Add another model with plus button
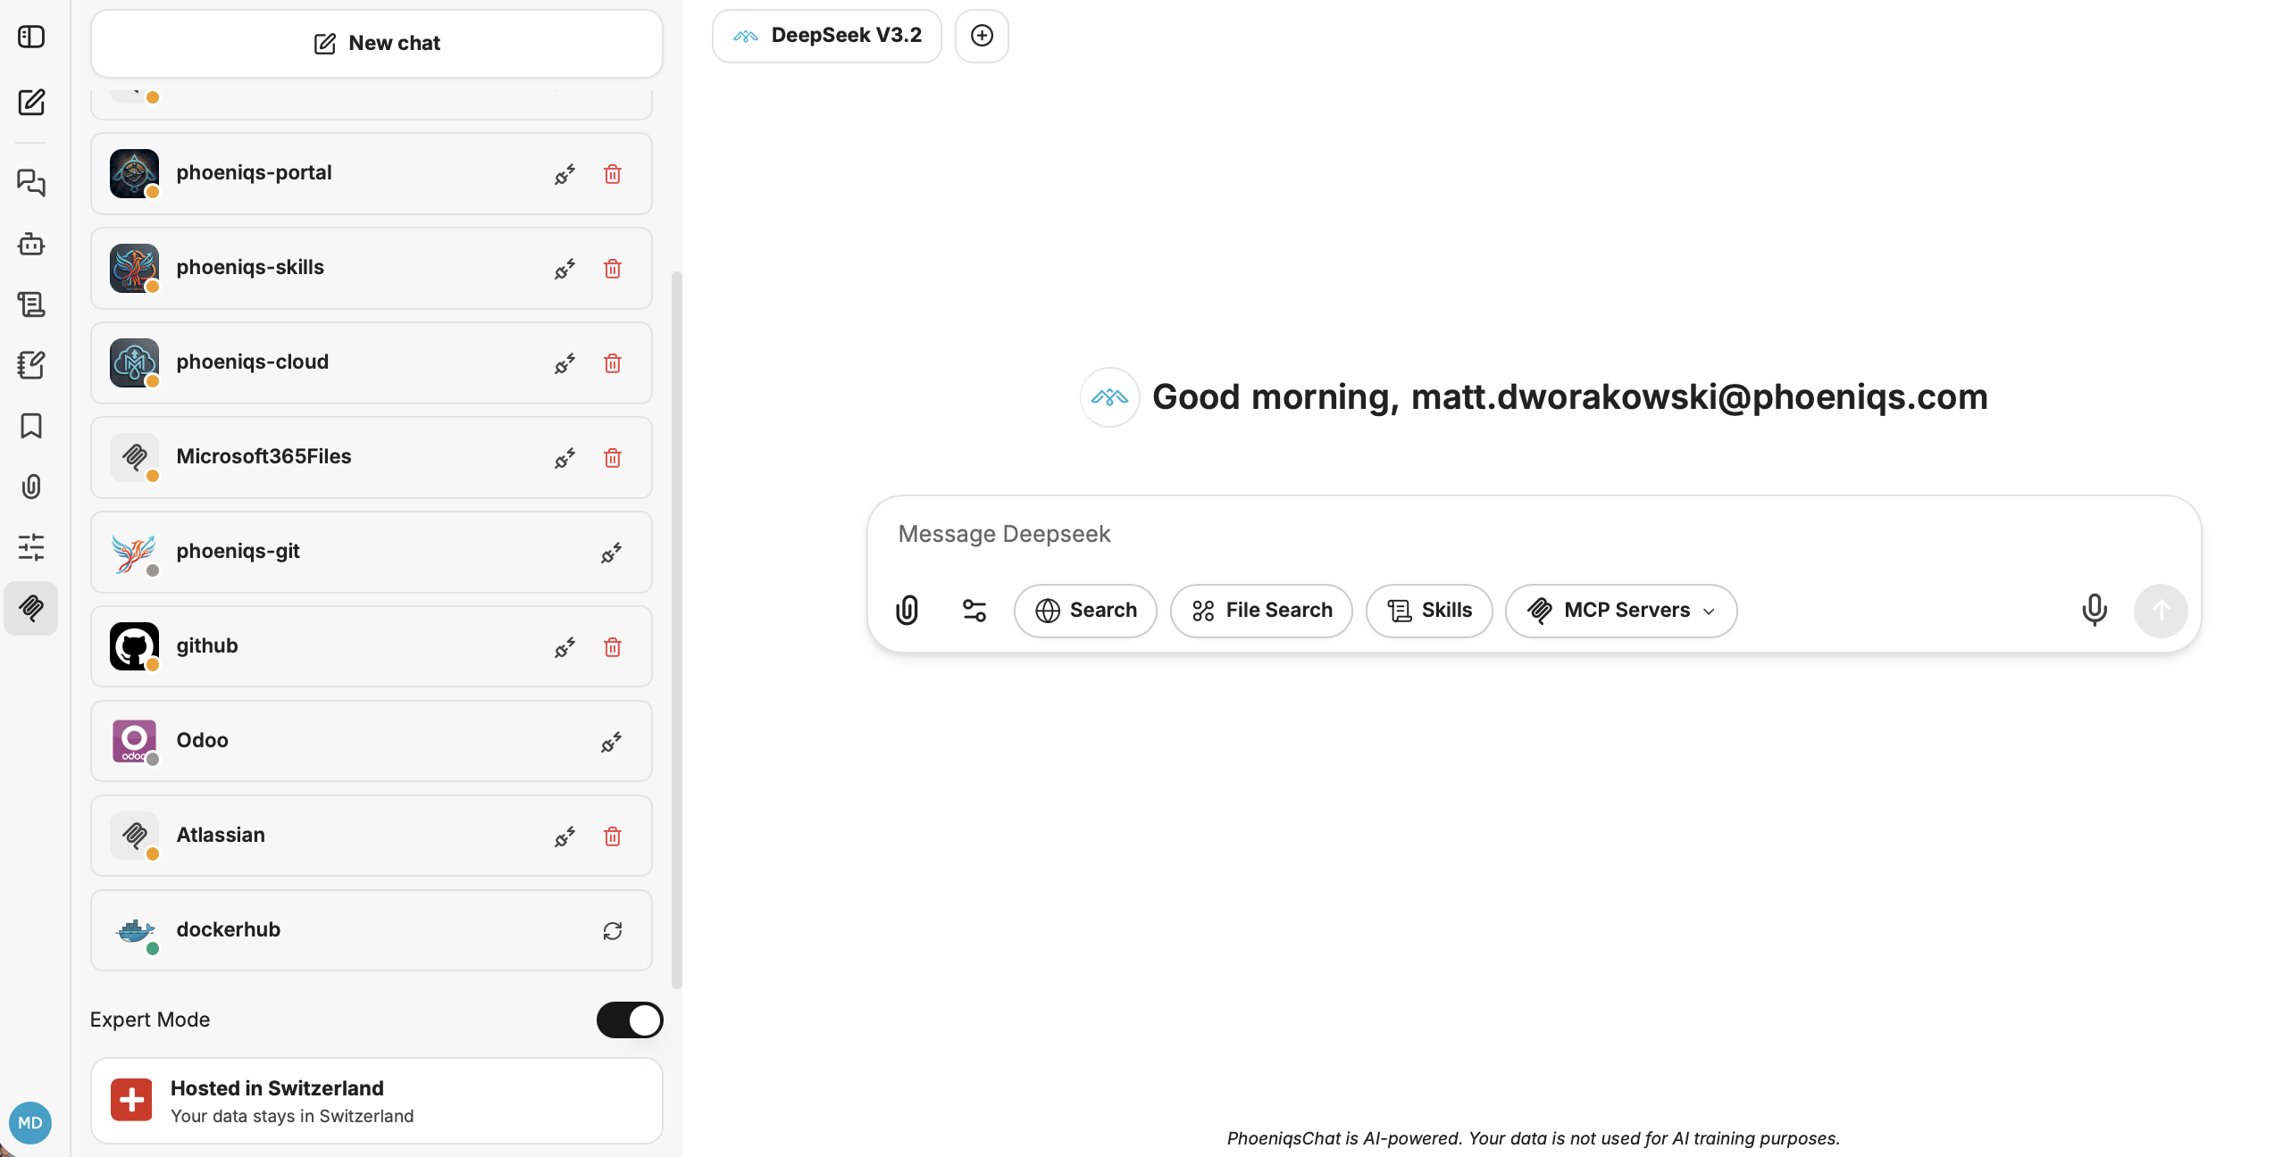 pos(982,36)
